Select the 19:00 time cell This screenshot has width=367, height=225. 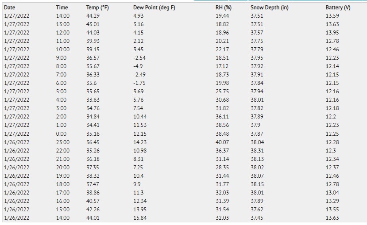63,176
